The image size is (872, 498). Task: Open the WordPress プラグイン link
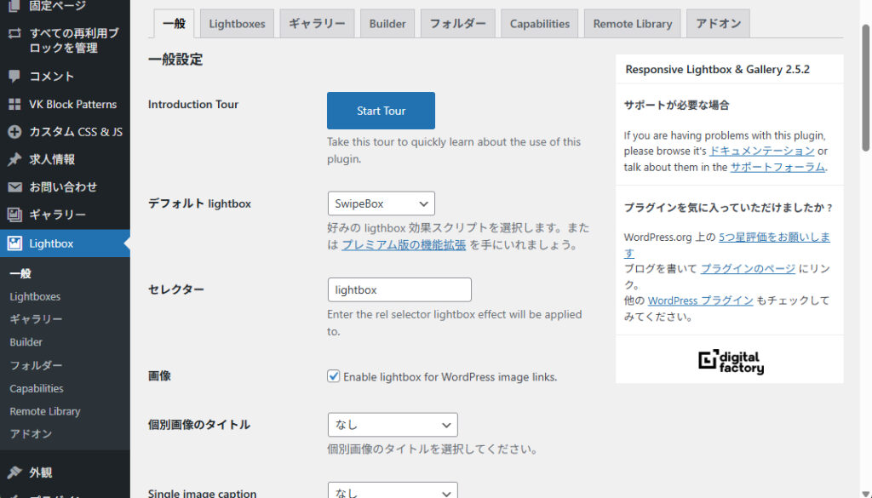(700, 301)
